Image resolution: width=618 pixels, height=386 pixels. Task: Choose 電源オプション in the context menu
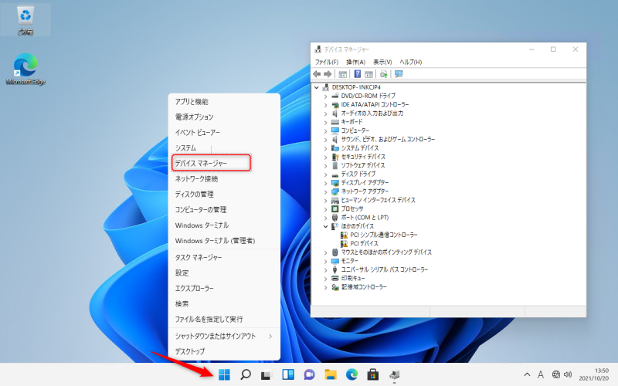tap(224, 117)
